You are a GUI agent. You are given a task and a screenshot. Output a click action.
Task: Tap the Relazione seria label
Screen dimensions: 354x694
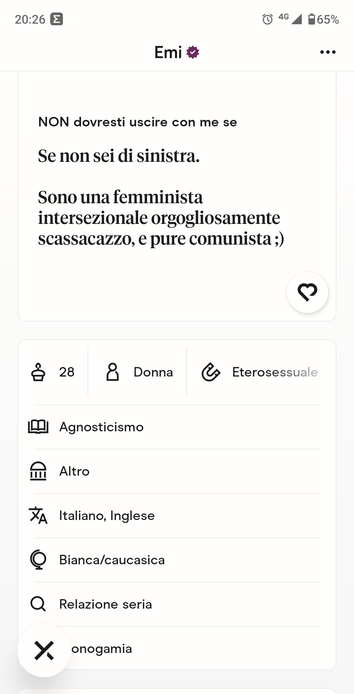[x=106, y=604]
